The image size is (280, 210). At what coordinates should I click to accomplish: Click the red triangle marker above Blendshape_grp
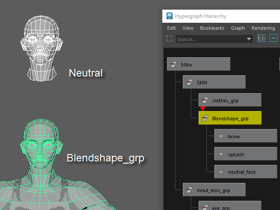203,109
